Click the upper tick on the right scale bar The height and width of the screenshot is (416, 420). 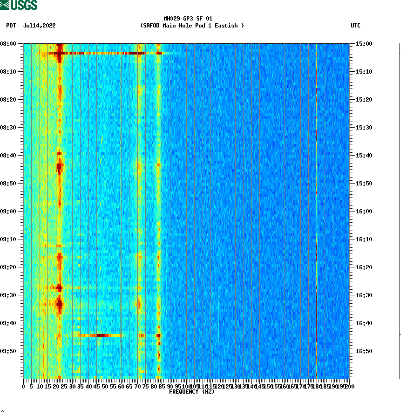399,53
